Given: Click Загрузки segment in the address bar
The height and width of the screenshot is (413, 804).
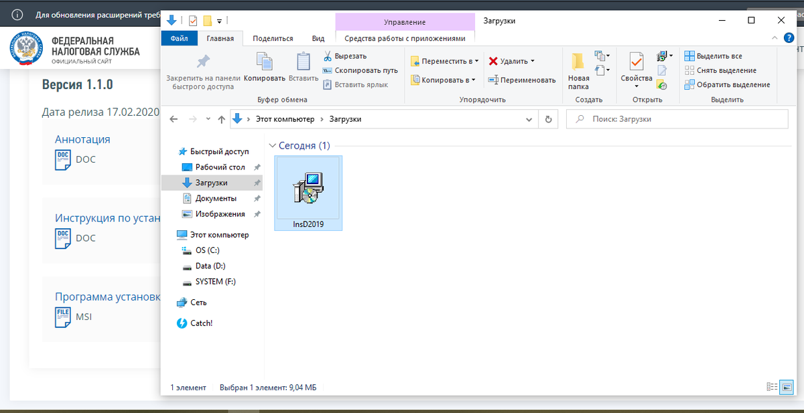Looking at the screenshot, I should (345, 119).
